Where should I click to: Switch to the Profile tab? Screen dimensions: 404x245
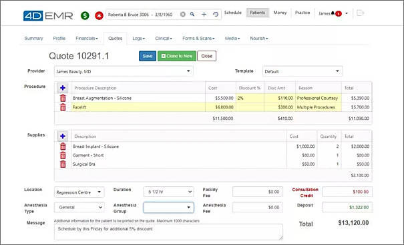[x=59, y=38]
